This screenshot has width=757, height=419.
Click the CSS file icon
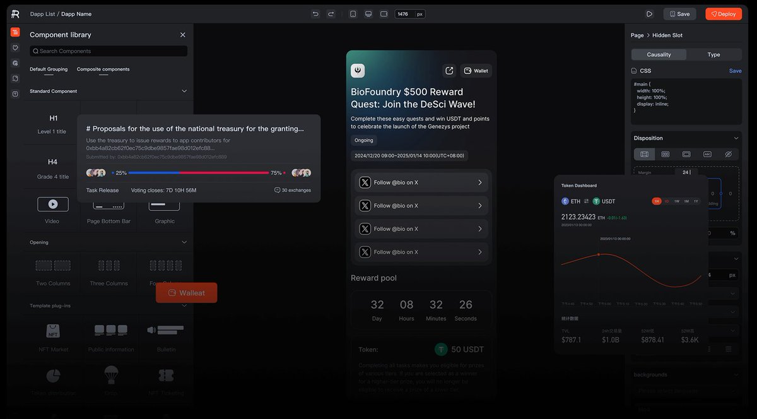[x=634, y=71]
